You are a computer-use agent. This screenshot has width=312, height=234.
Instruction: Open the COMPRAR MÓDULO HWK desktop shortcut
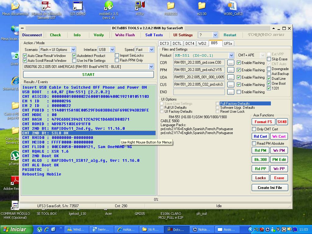pos(15,211)
